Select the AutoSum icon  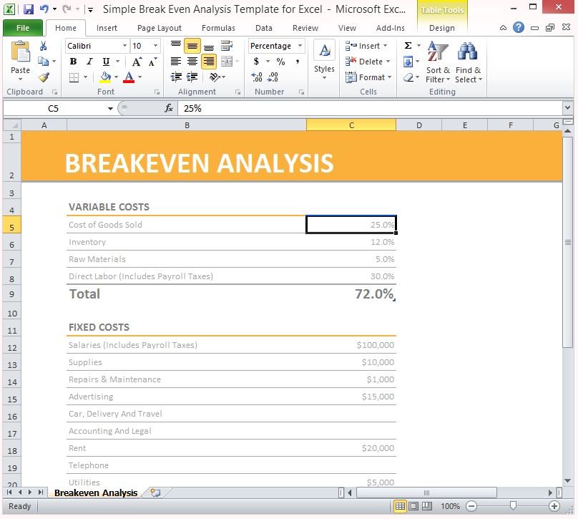point(407,46)
